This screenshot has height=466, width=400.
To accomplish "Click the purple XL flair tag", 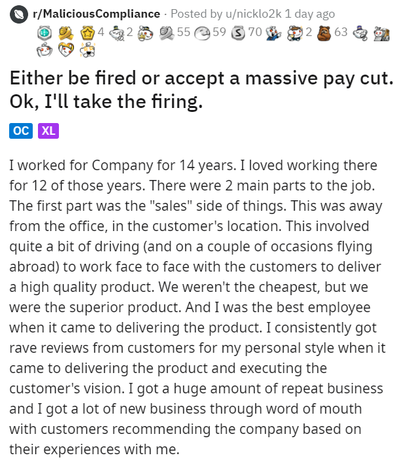I will [x=48, y=130].
